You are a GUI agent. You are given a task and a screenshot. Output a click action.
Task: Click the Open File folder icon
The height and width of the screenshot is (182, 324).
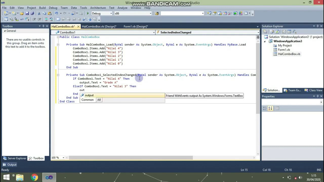22,13
